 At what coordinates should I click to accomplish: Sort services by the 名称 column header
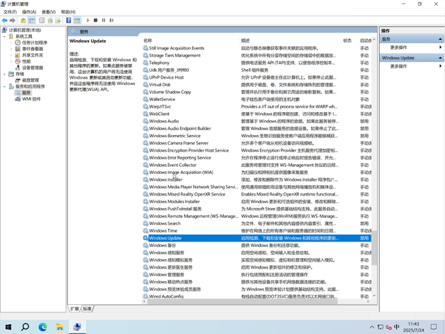[x=190, y=40]
